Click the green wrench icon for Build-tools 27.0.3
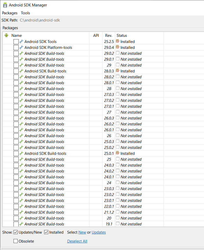 [x=21, y=94]
